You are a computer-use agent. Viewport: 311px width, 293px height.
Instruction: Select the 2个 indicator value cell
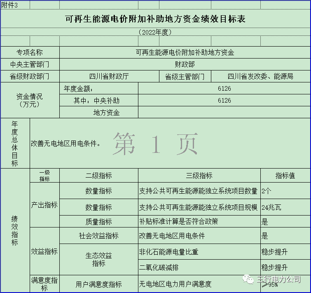285,191
